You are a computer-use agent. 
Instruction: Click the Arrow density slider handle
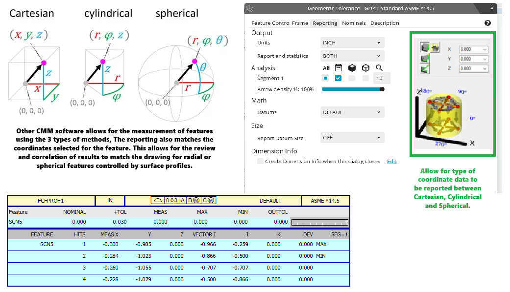[x=382, y=89]
